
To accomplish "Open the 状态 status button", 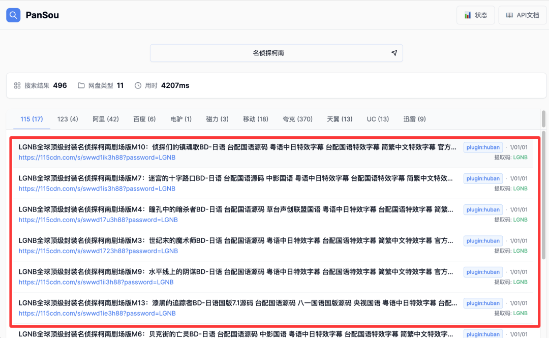I will [x=475, y=15].
